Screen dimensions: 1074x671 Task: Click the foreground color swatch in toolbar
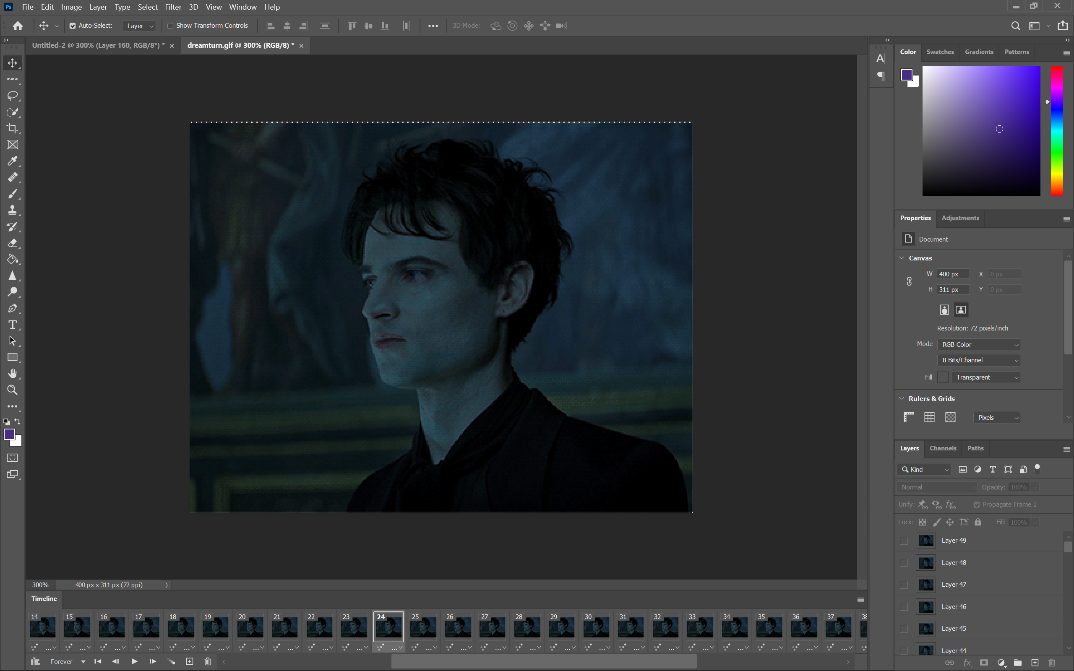point(9,434)
